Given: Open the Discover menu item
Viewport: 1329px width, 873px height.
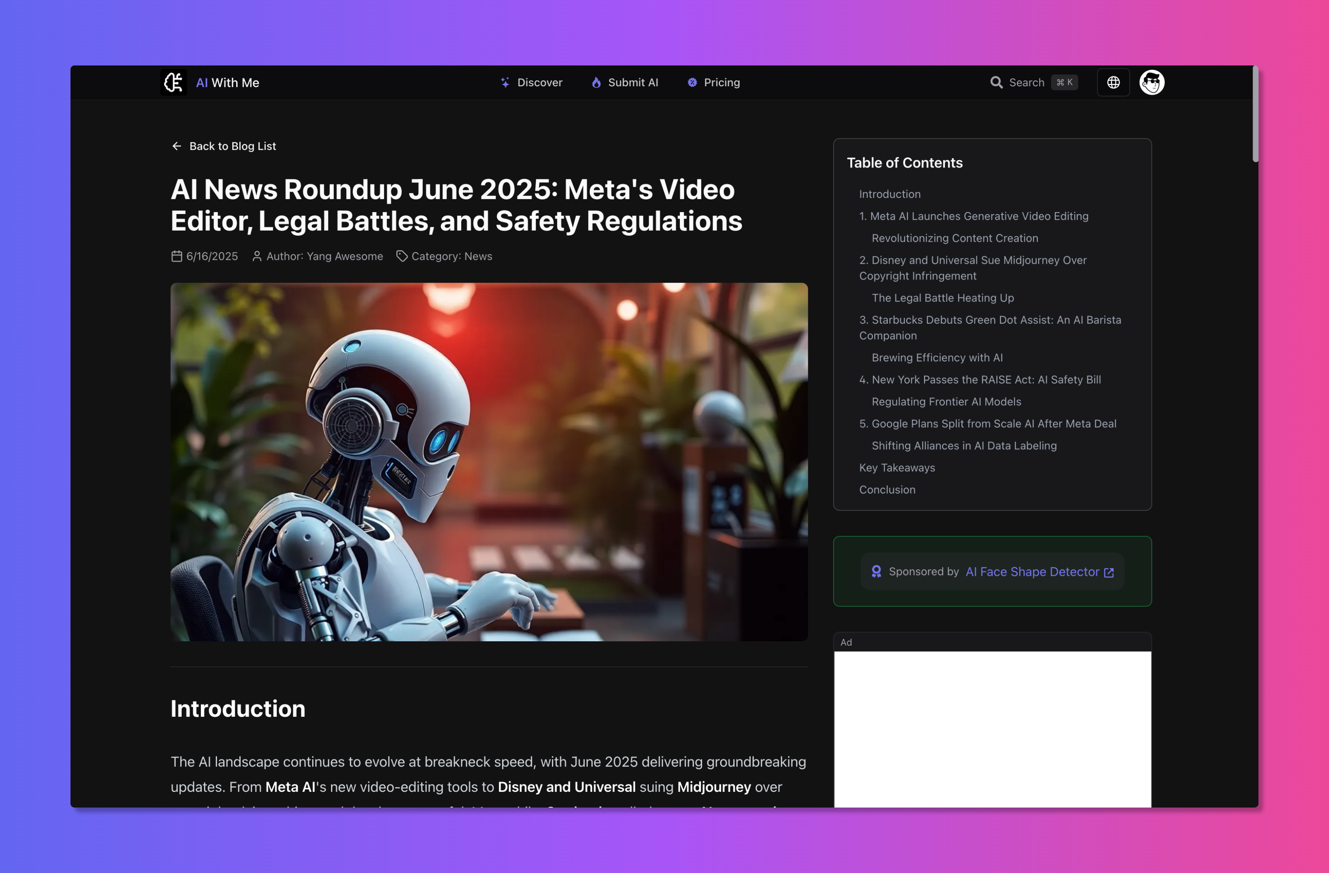Looking at the screenshot, I should click(x=532, y=83).
